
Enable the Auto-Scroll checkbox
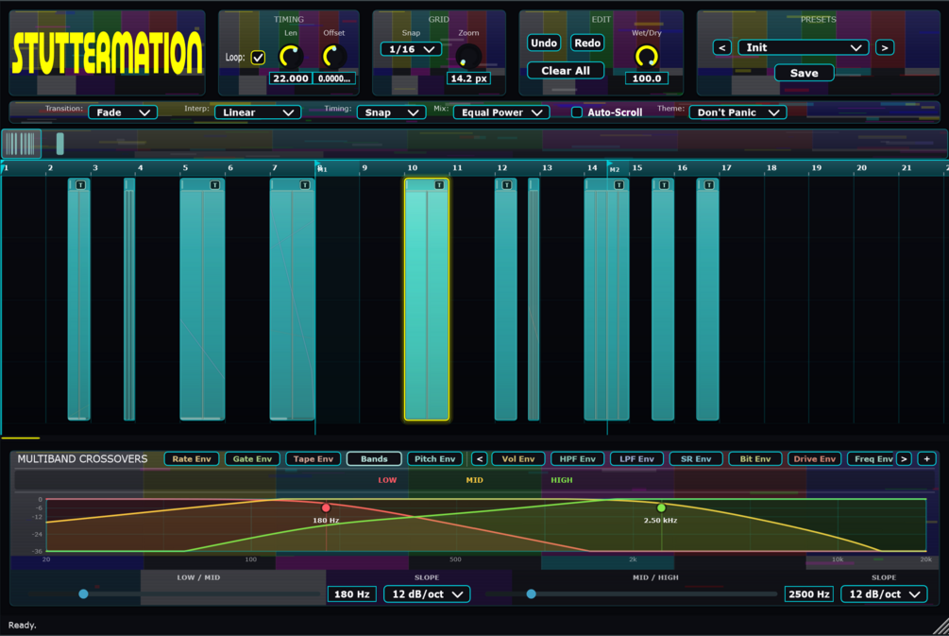point(577,112)
